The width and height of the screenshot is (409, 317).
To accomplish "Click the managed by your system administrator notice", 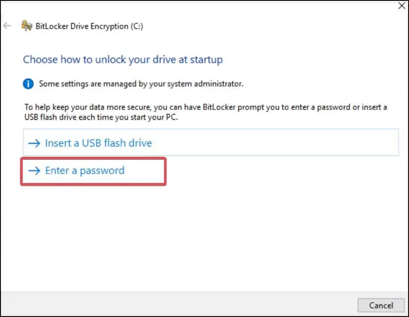I will [x=141, y=84].
